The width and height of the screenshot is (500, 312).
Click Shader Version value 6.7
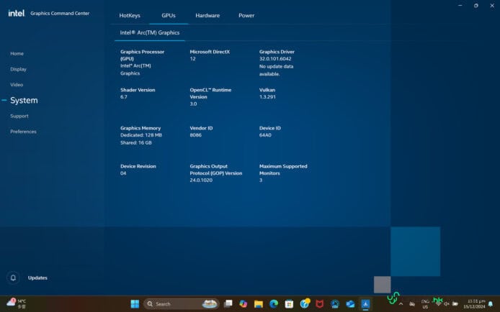124,97
